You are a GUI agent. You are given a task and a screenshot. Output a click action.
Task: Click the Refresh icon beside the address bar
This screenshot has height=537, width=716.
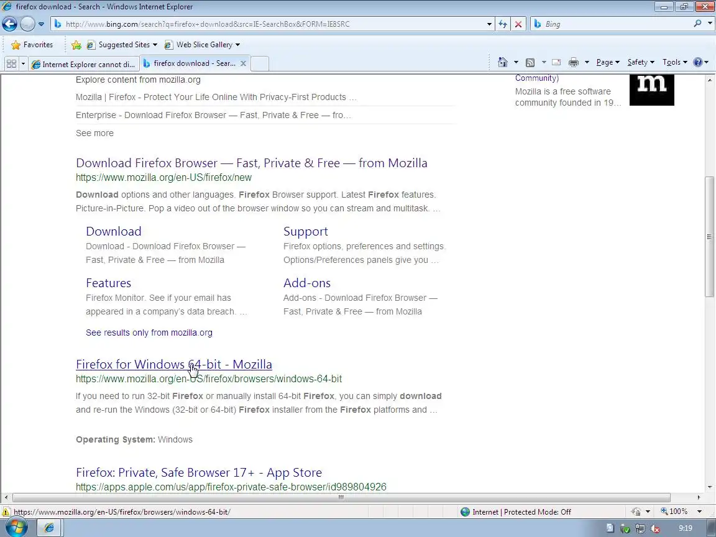tap(503, 24)
